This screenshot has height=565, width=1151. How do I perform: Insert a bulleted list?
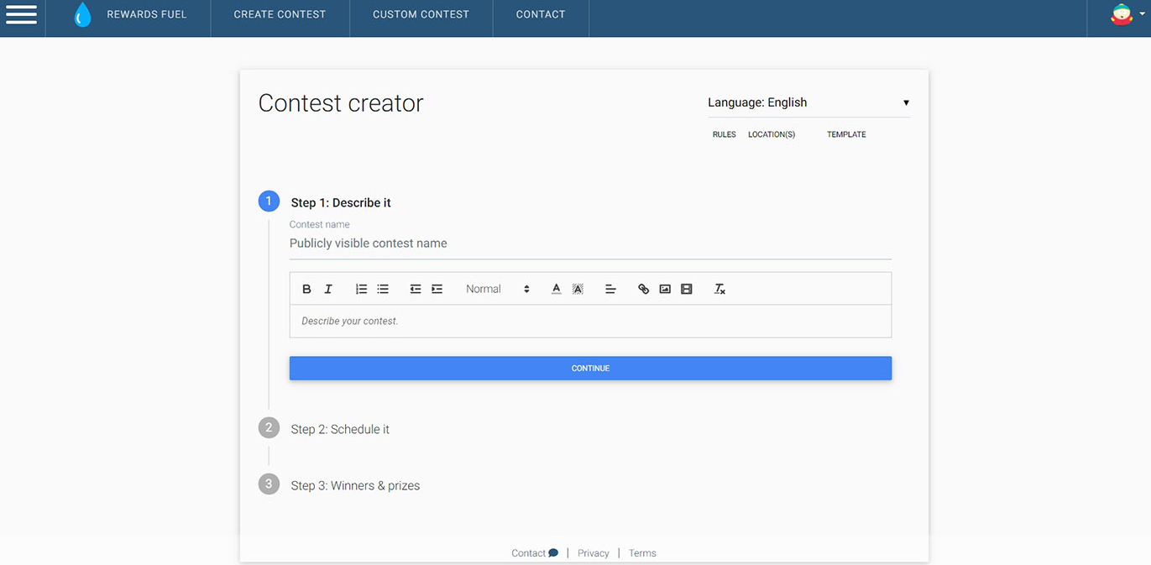(383, 289)
